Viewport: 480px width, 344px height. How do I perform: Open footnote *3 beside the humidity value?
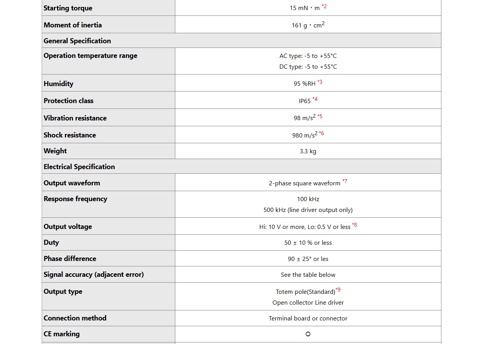tap(320, 82)
